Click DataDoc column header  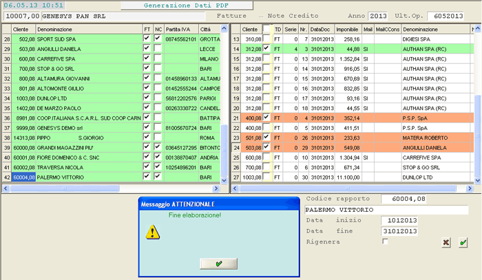point(322,30)
